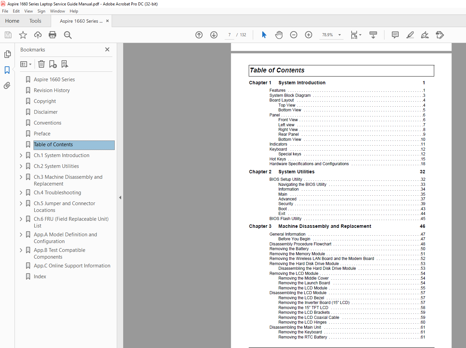
Task: Expand Ch.2 System Utilities bookmark
Action: (x=21, y=166)
